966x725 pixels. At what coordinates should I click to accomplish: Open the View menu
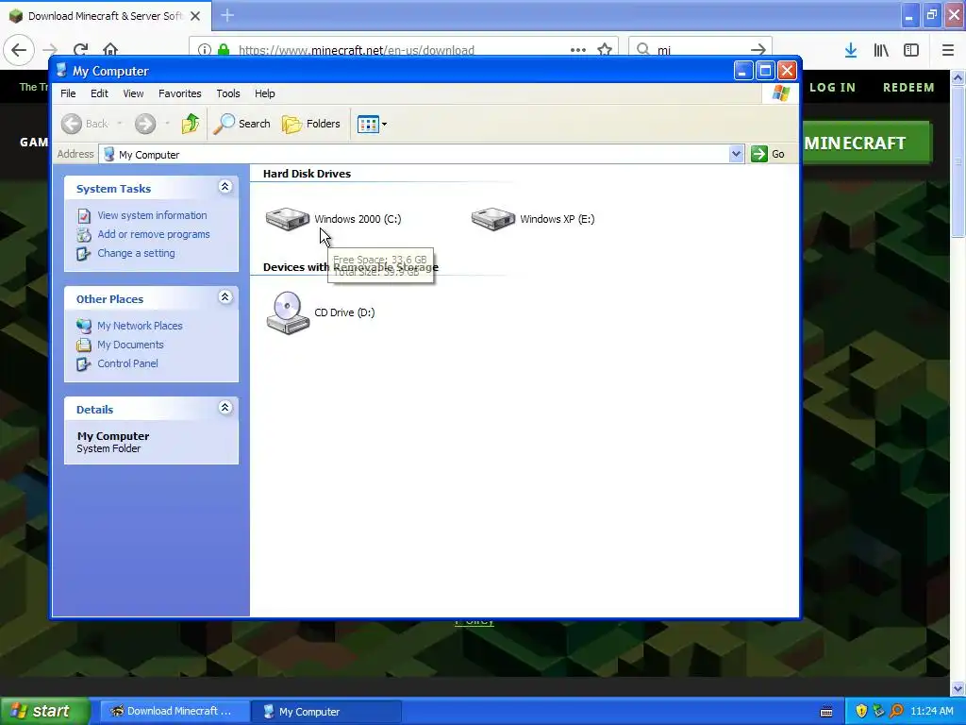tap(133, 93)
